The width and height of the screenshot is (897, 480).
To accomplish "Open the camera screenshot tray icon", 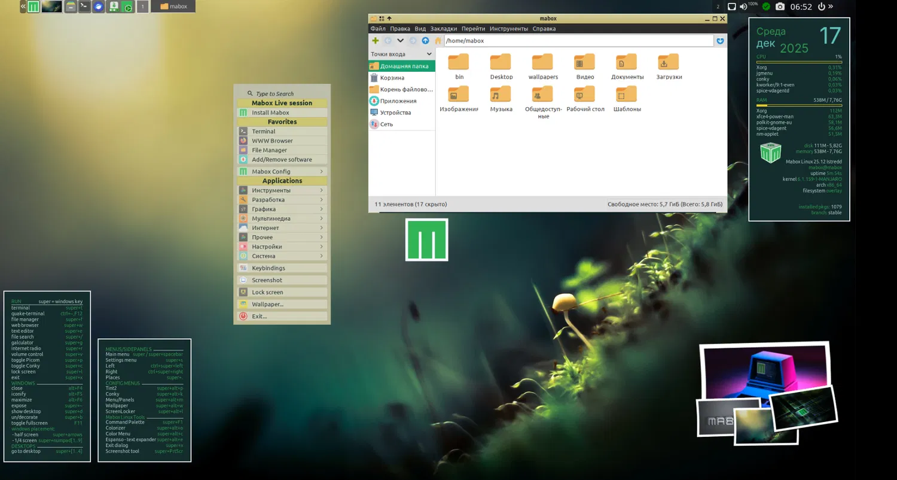I will (780, 7).
